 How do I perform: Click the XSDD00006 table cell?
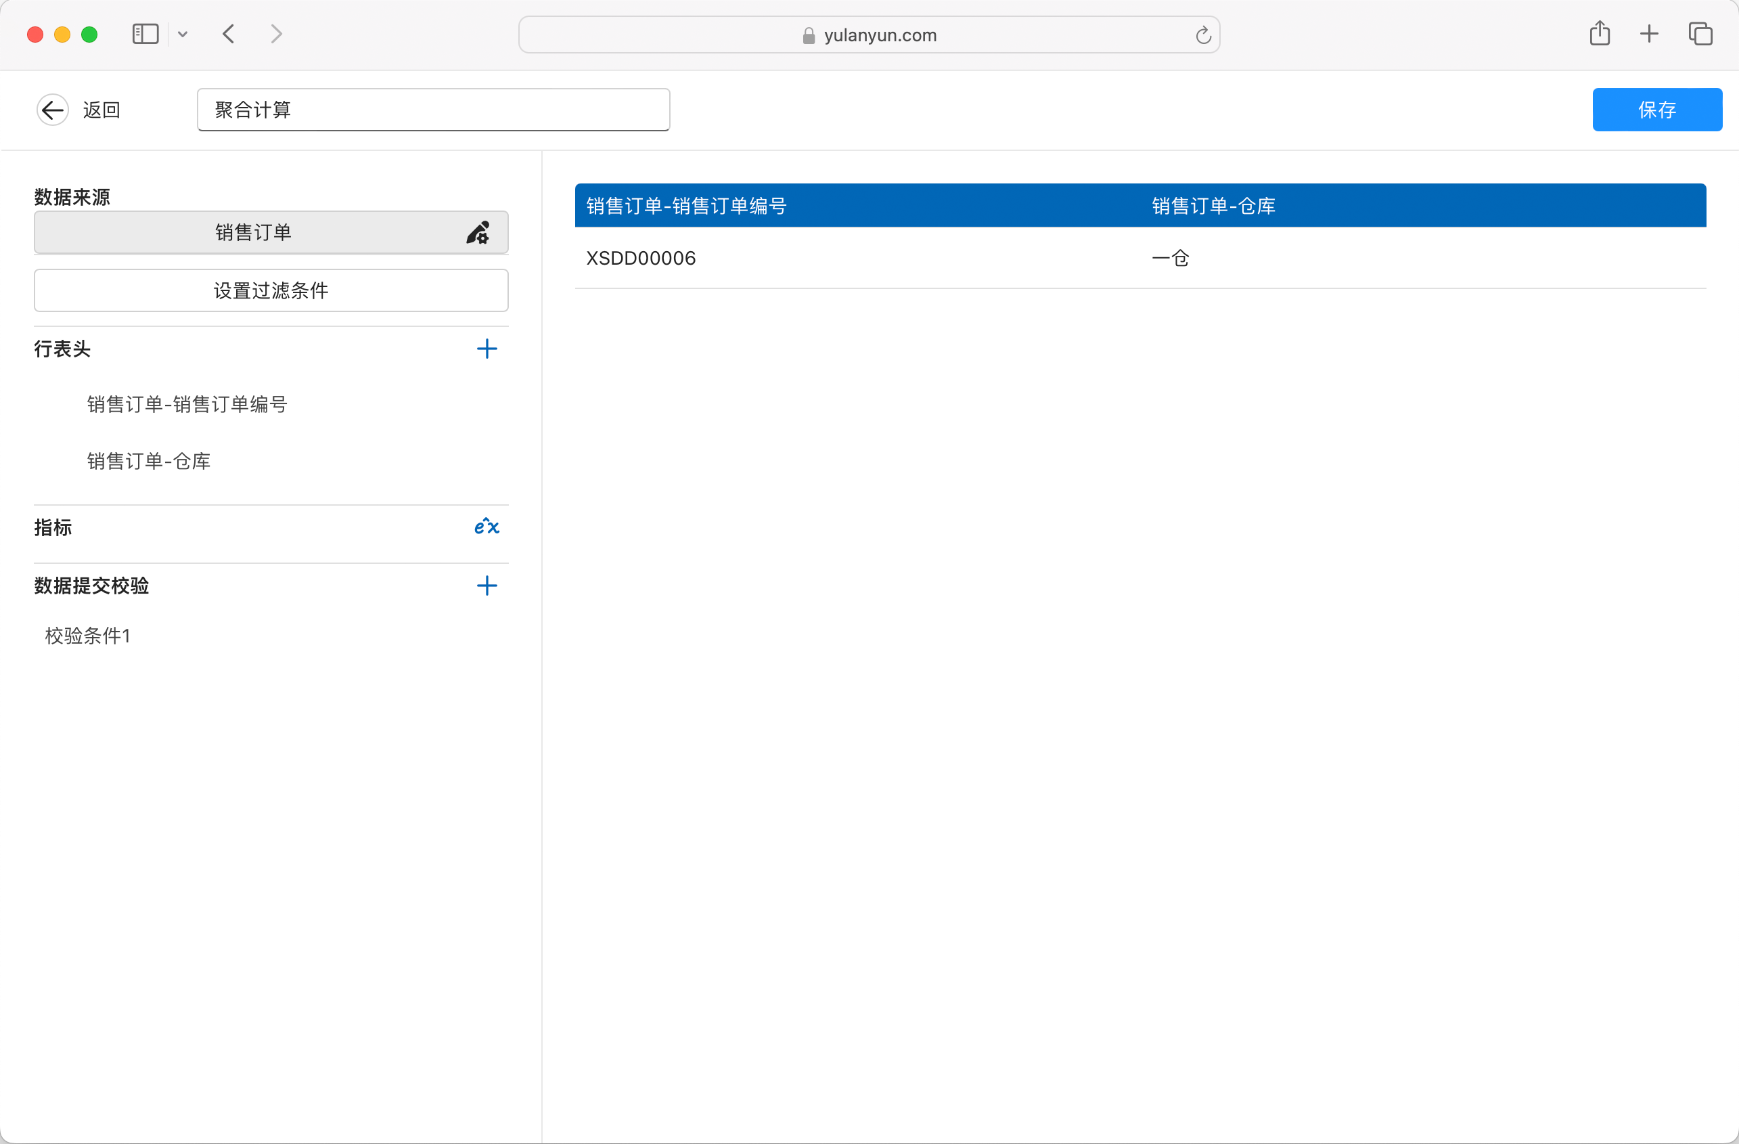[x=641, y=258]
